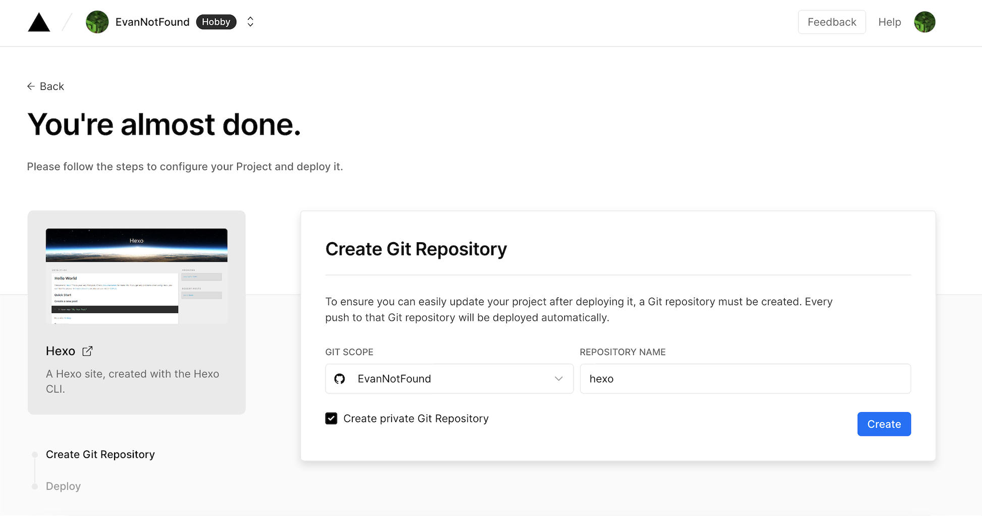This screenshot has width=982, height=516.
Task: Click the 'Create Git Repository' panel heading
Action: point(416,249)
